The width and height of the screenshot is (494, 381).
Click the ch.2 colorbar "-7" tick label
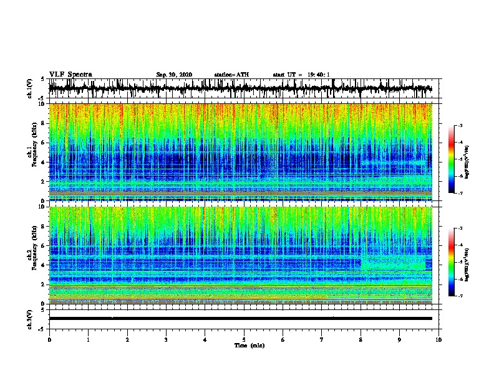(460, 296)
